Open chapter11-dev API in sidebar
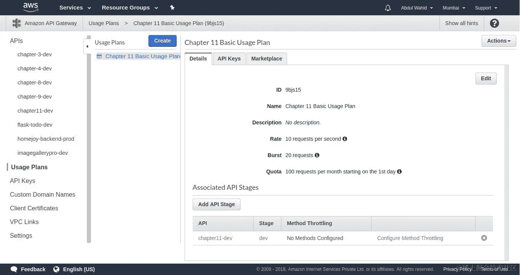Image resolution: width=520 pixels, height=275 pixels. [35, 111]
